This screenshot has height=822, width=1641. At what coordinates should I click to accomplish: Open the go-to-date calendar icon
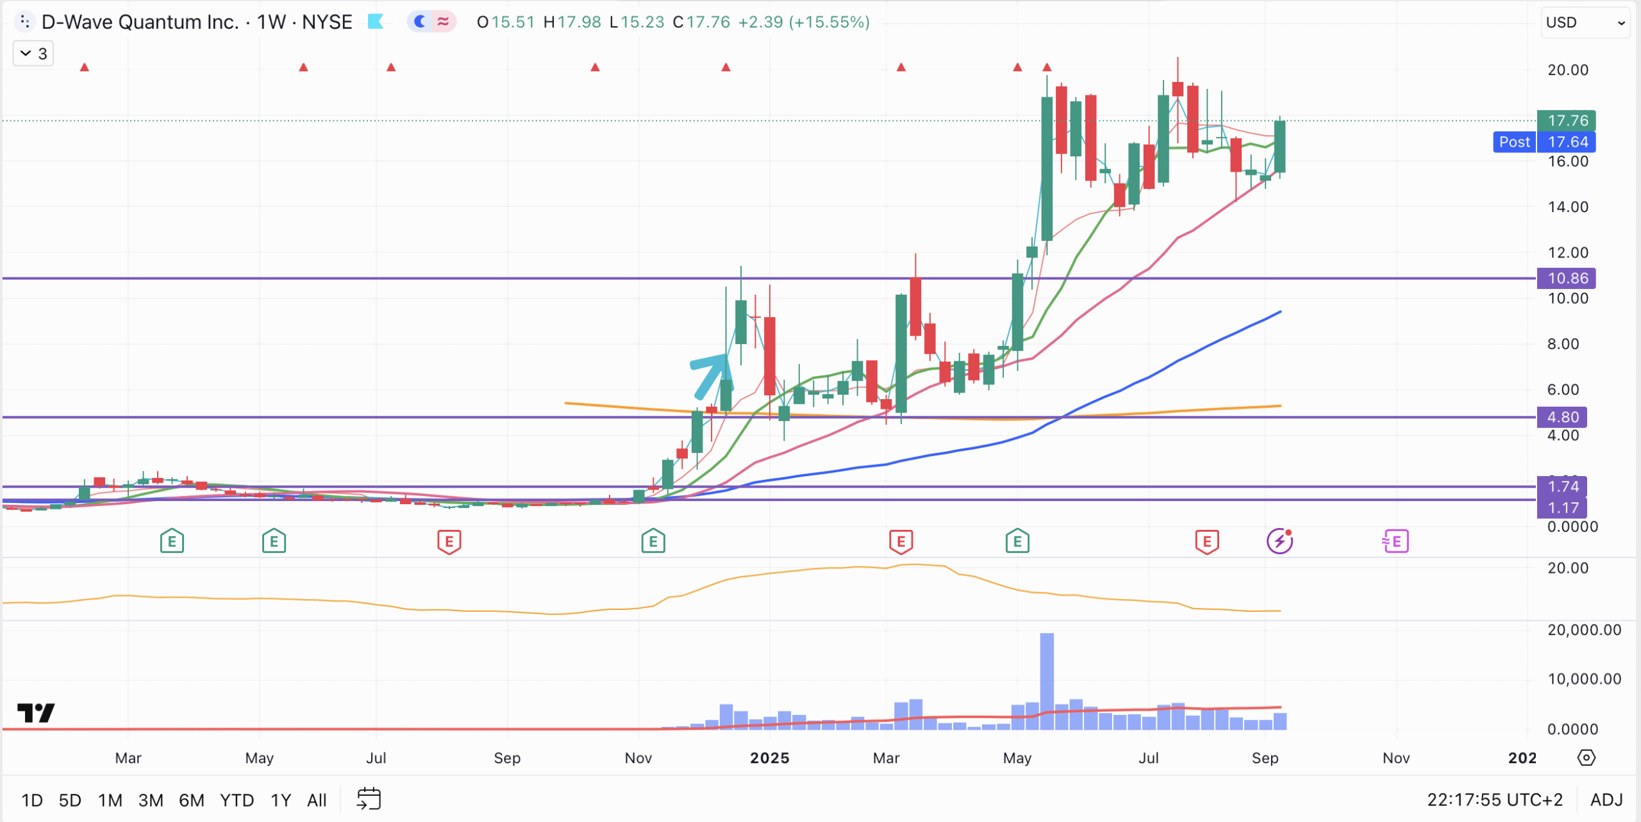[369, 799]
